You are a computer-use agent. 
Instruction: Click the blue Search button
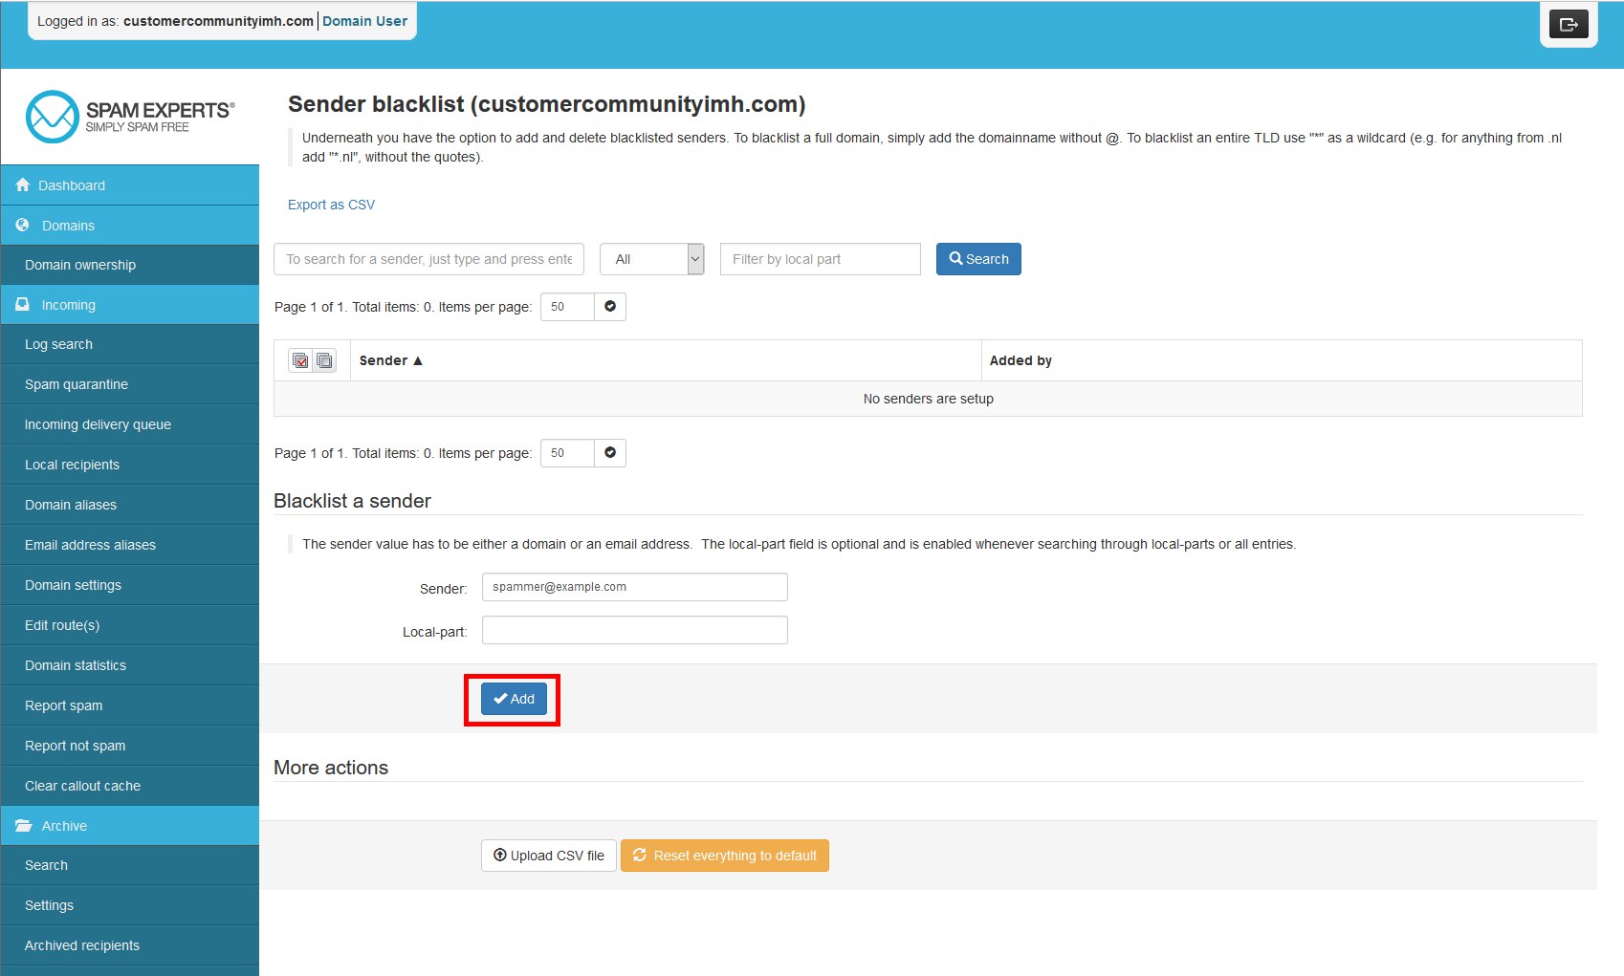(978, 259)
